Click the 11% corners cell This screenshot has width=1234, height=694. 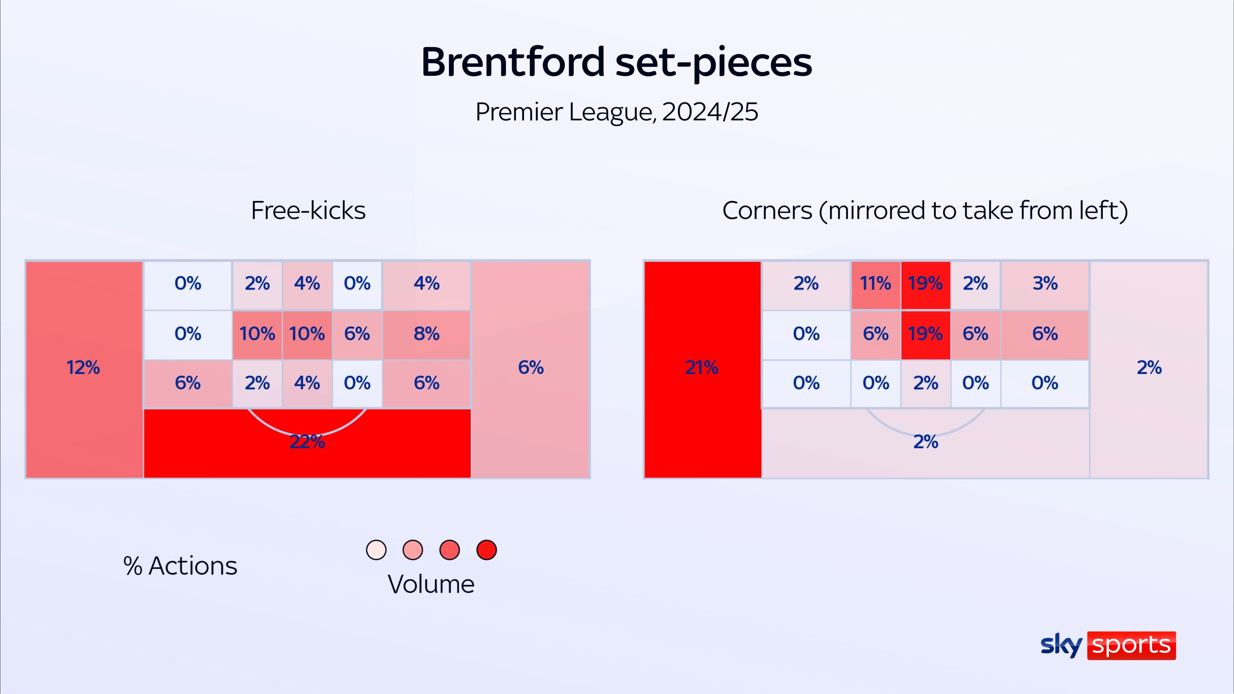point(875,284)
